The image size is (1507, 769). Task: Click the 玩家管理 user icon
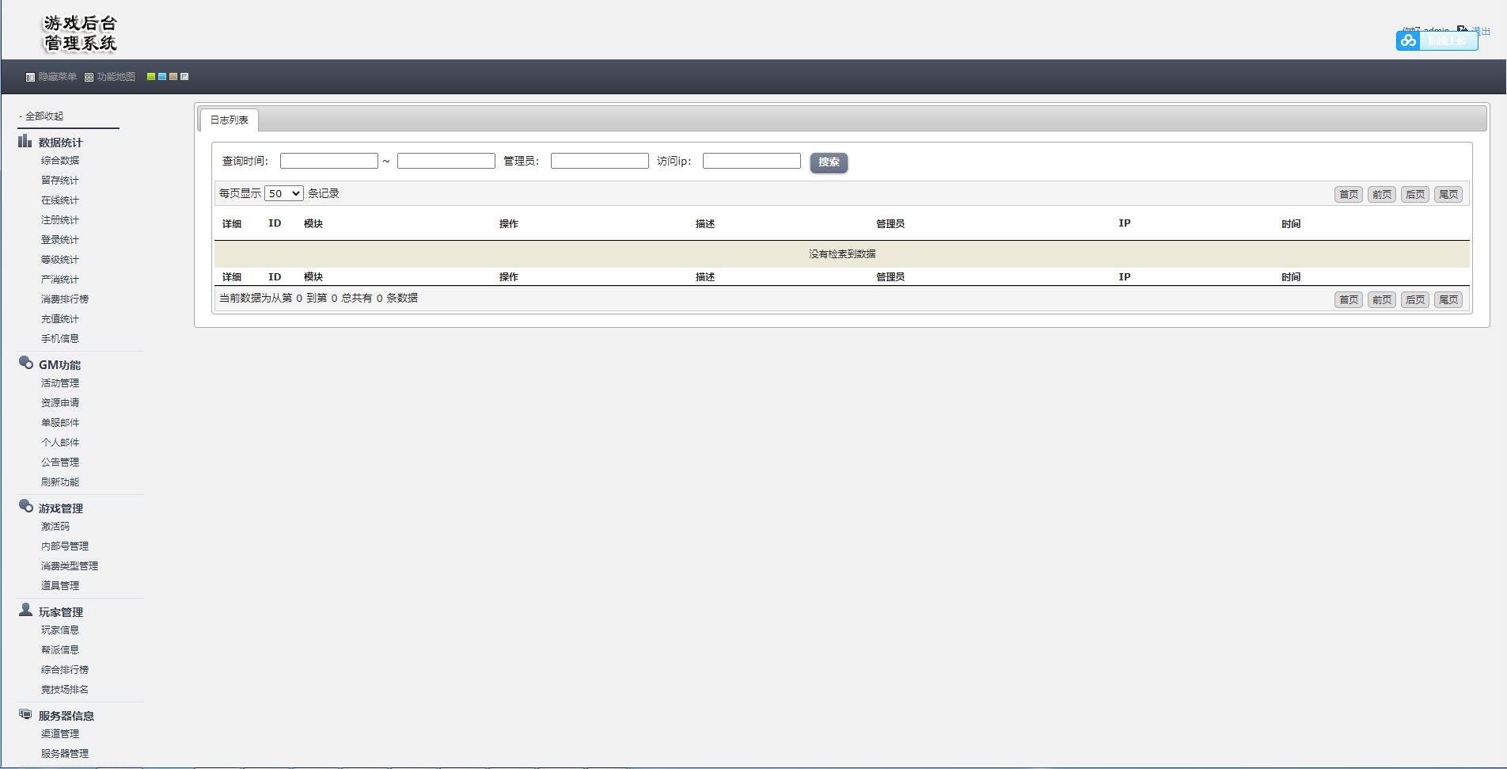tap(25, 611)
